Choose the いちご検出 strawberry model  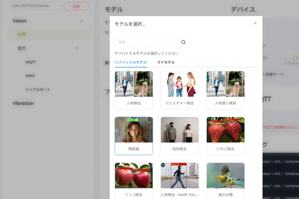pos(225,136)
